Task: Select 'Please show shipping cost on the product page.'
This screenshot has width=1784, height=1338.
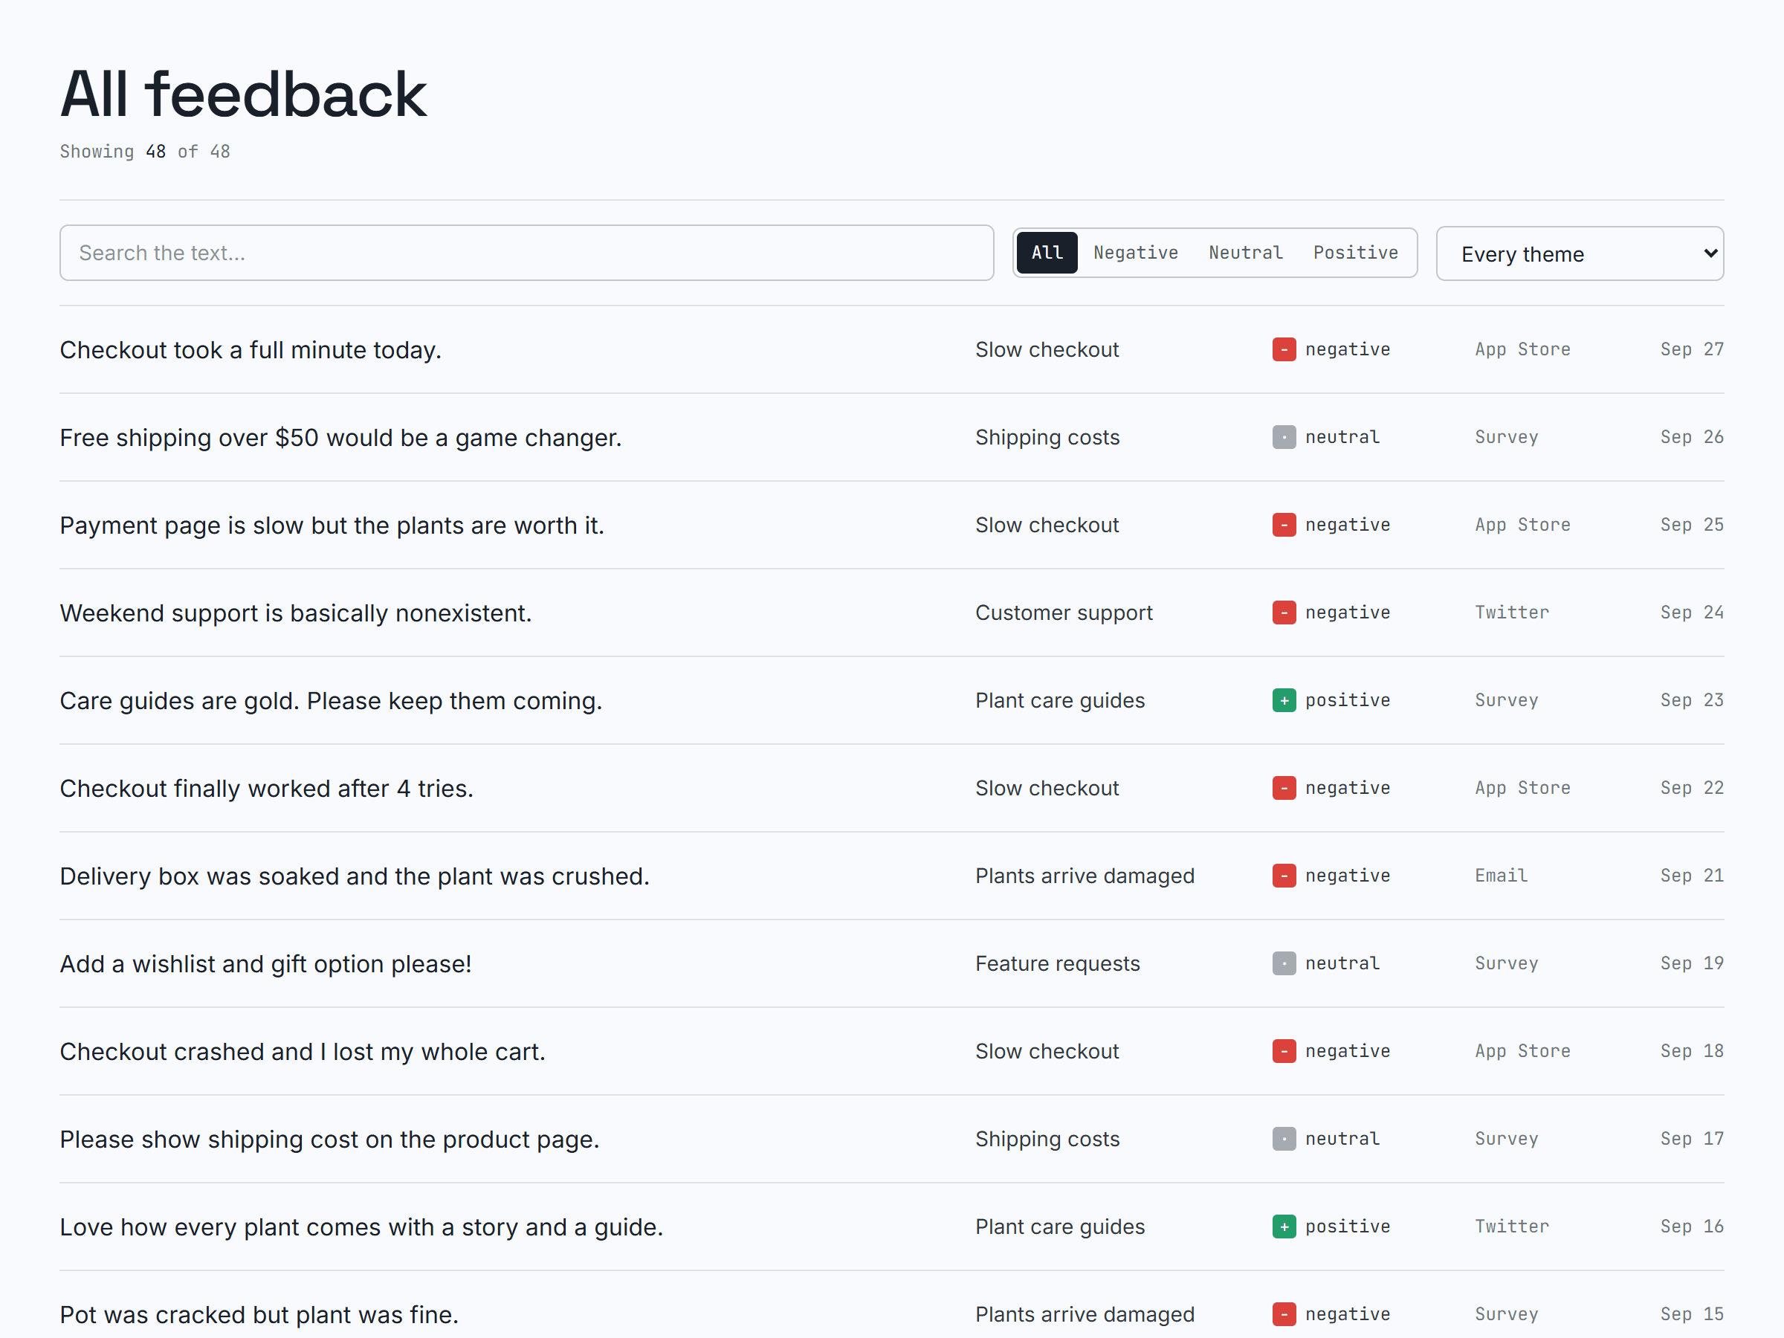Action: [329, 1140]
